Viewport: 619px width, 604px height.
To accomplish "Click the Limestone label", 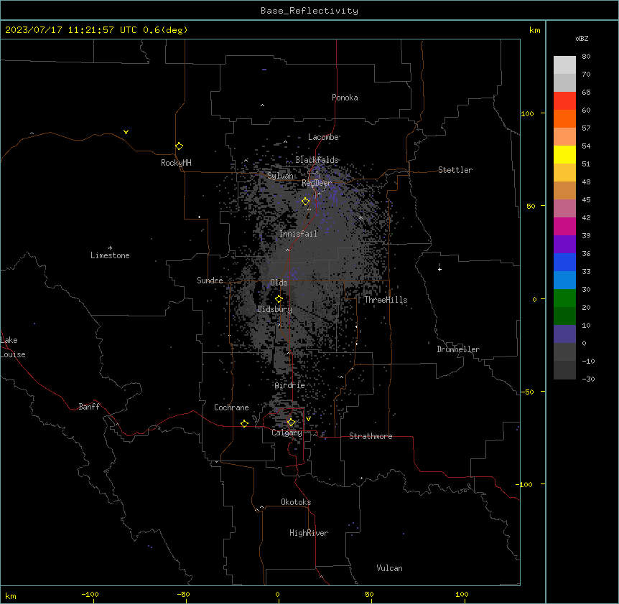I will pos(110,255).
